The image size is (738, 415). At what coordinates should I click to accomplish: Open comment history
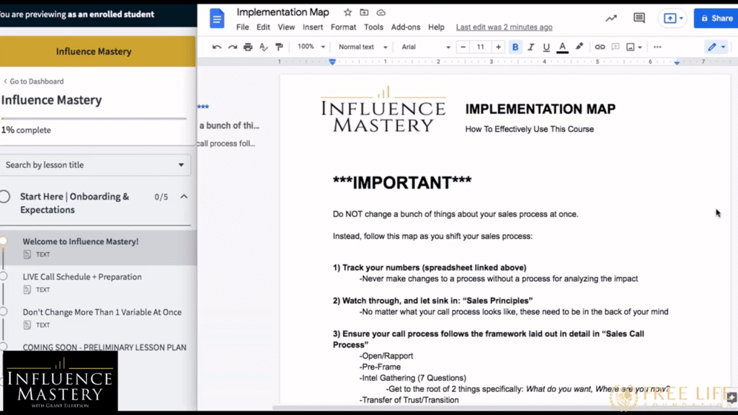coord(639,18)
